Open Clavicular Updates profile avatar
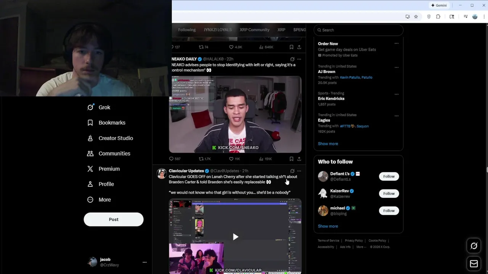Viewport: 488px width, 274px height. point(162,174)
